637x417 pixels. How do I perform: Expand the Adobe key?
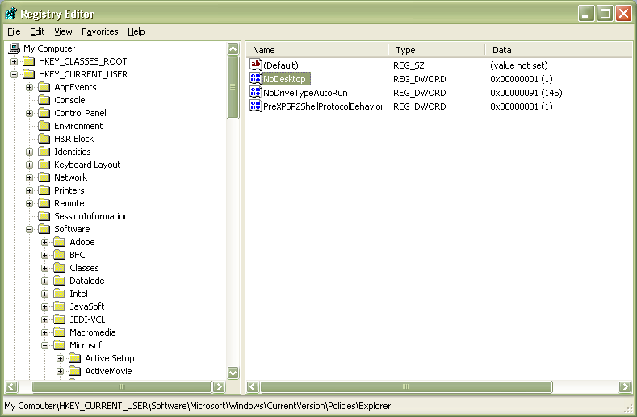click(x=44, y=243)
